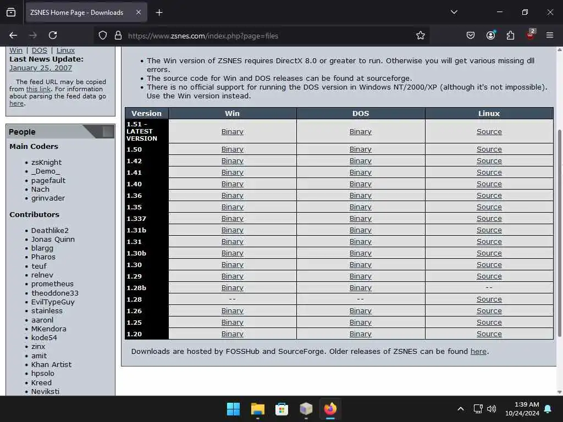Download the 1.35 DOS Binary
Image resolution: width=563 pixels, height=422 pixels.
(x=361, y=207)
